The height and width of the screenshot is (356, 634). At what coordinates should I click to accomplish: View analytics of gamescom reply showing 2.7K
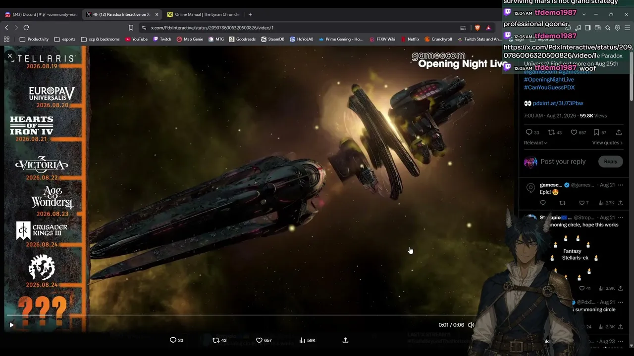606,203
